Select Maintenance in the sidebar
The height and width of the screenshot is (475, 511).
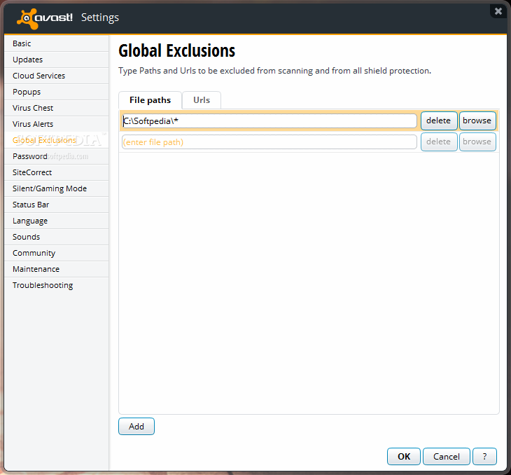[57, 269]
